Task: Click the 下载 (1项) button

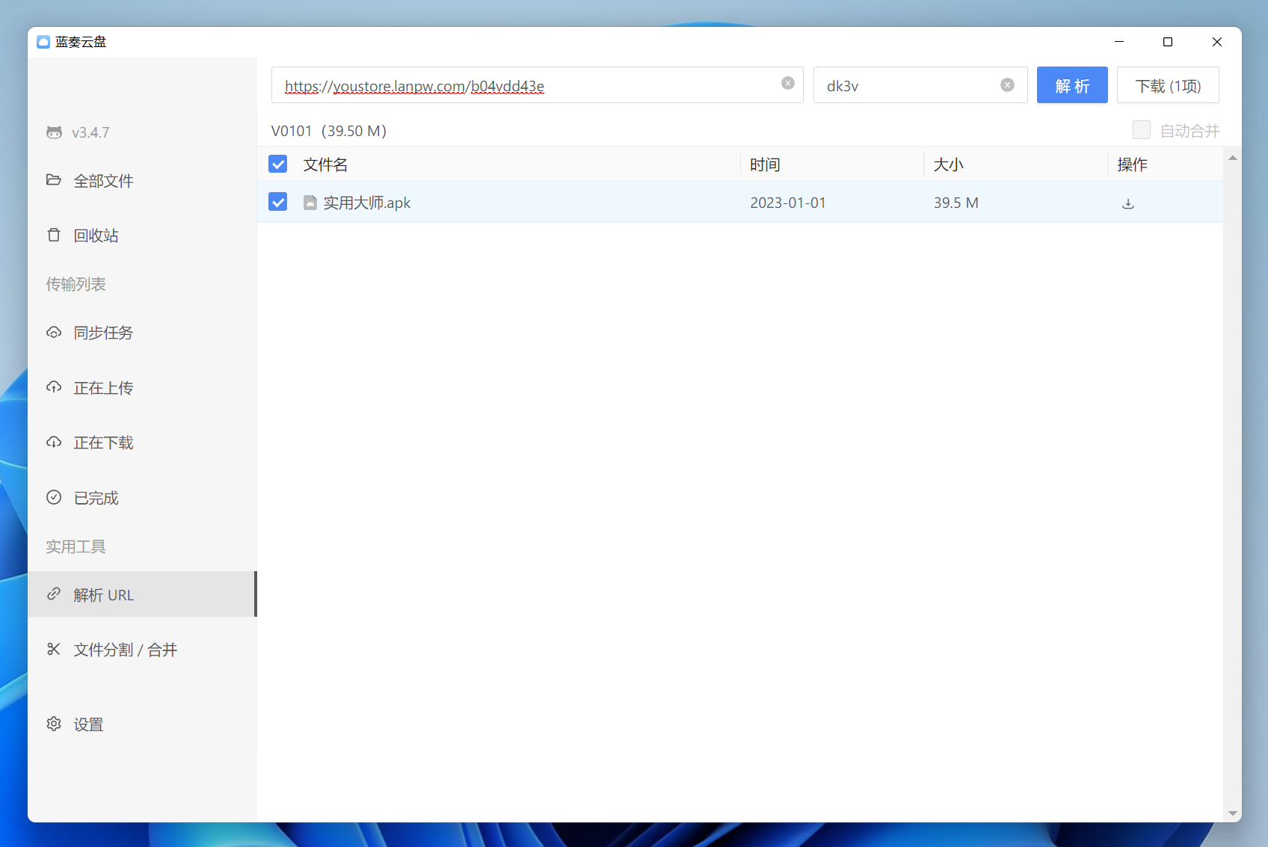Action: 1168,85
